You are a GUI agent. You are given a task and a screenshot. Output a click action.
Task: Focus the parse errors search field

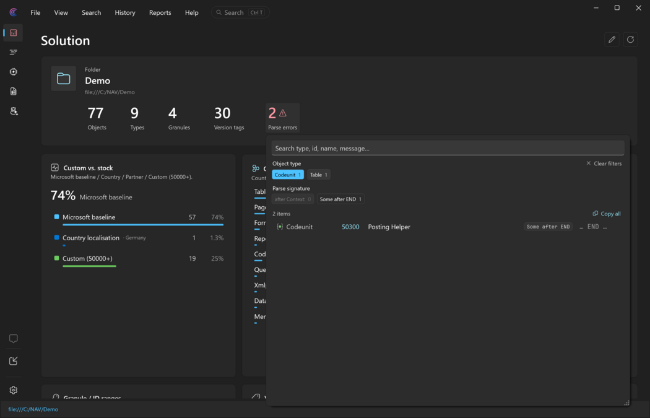(x=448, y=148)
